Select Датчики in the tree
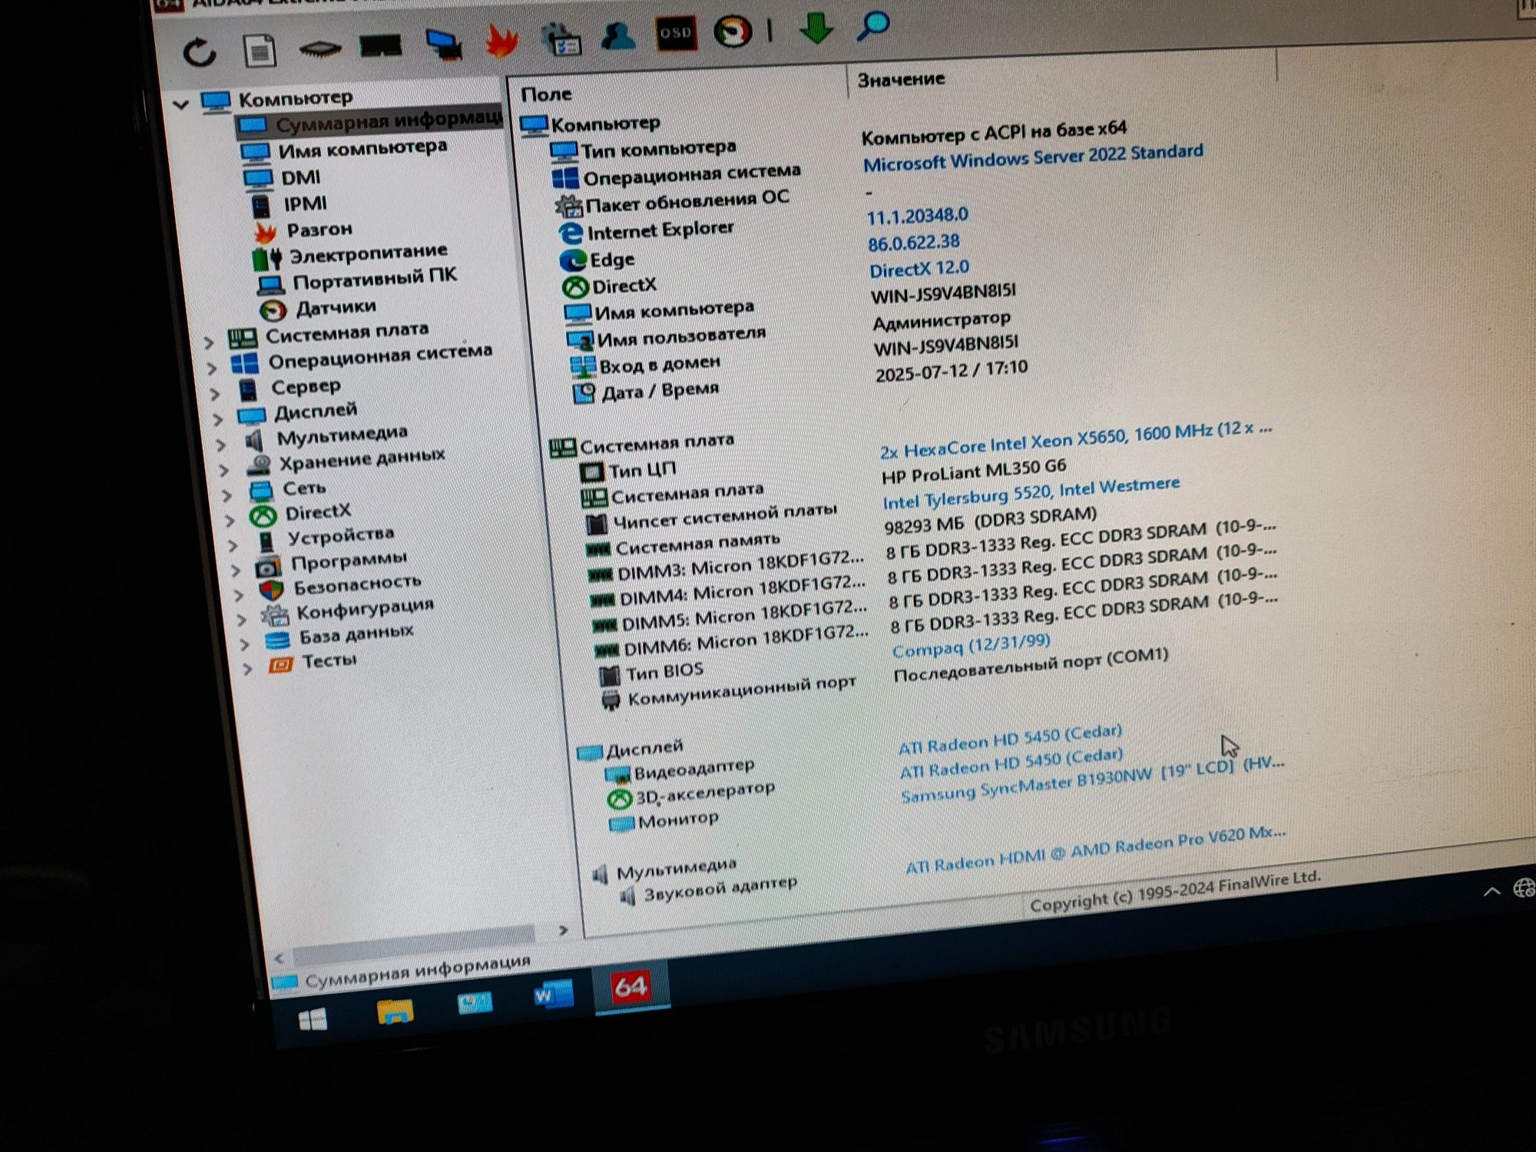Screen dimensions: 1536x1152 (317, 309)
